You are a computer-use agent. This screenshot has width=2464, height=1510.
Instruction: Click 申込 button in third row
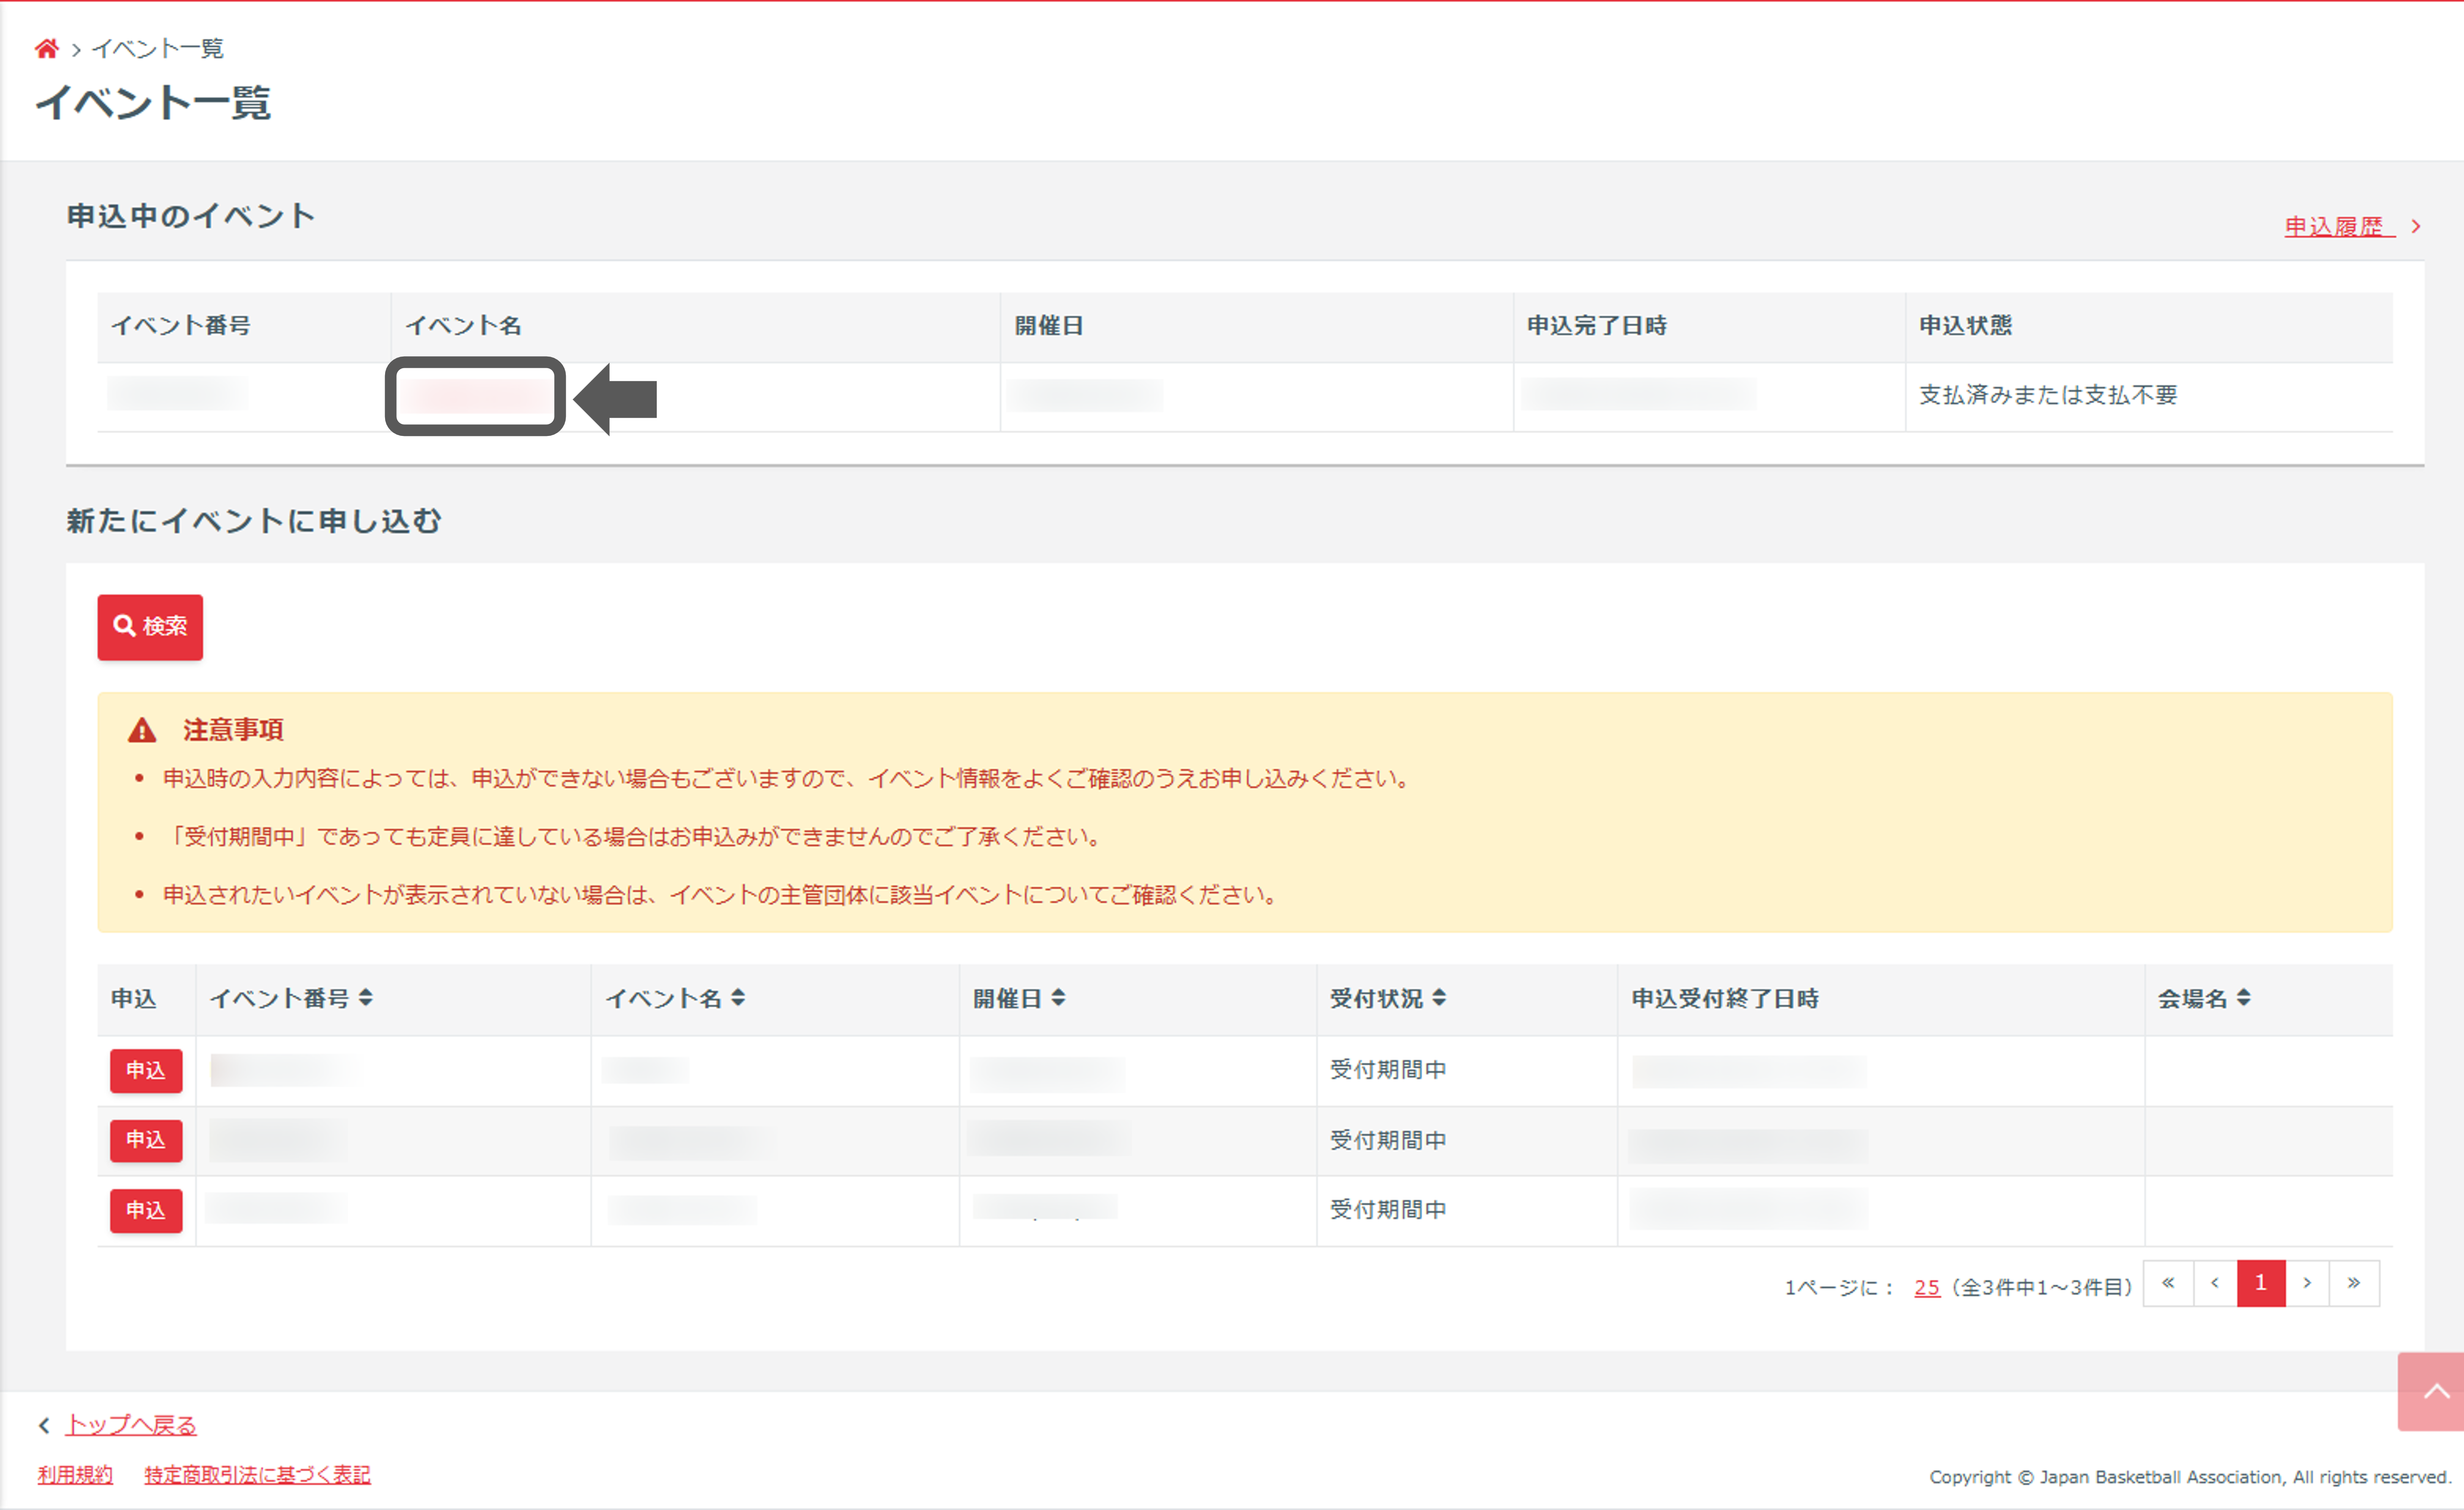tap(146, 1211)
